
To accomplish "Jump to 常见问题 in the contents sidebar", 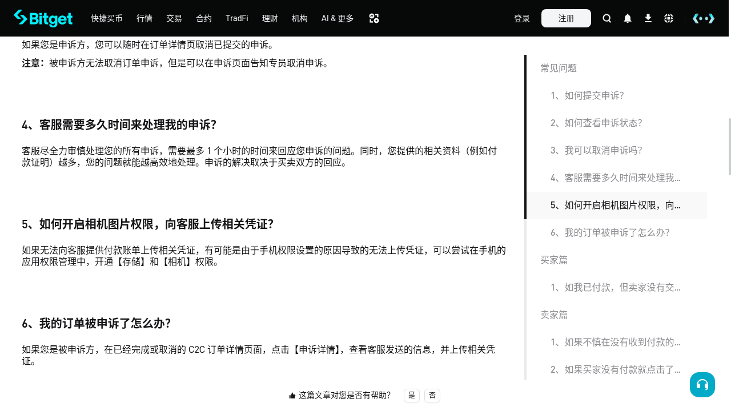I will point(559,68).
